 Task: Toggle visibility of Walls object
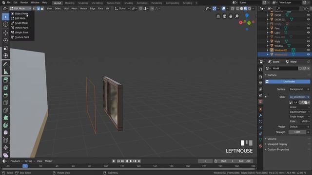[308, 41]
